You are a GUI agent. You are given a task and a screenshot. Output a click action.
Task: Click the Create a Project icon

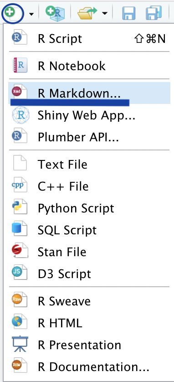click(x=55, y=13)
